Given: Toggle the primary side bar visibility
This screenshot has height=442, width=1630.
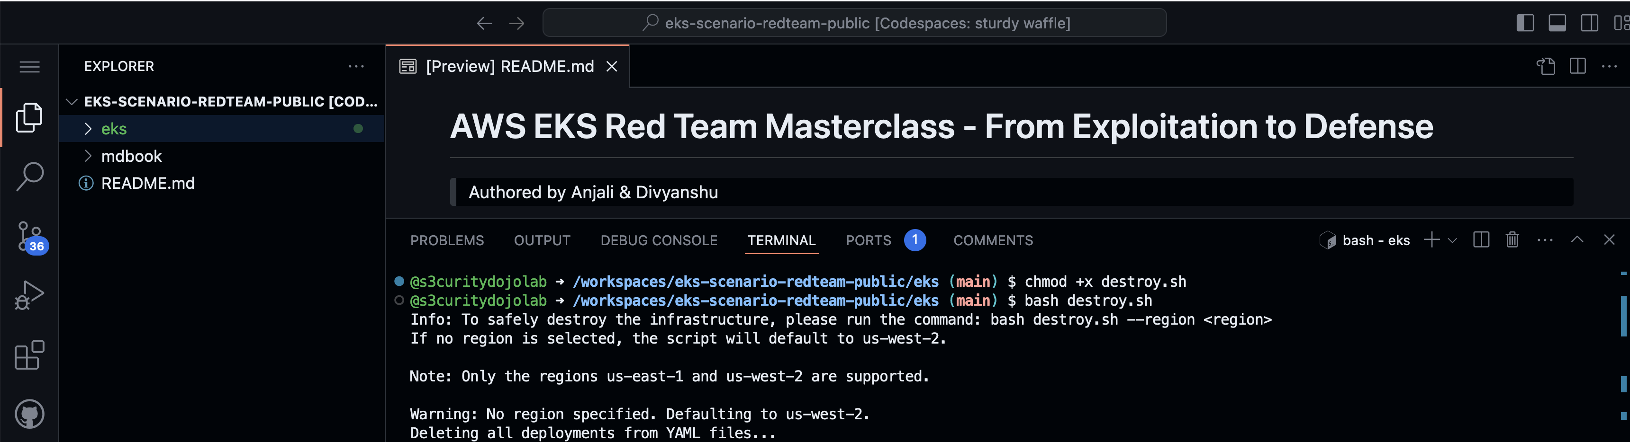Looking at the screenshot, I should (1525, 23).
